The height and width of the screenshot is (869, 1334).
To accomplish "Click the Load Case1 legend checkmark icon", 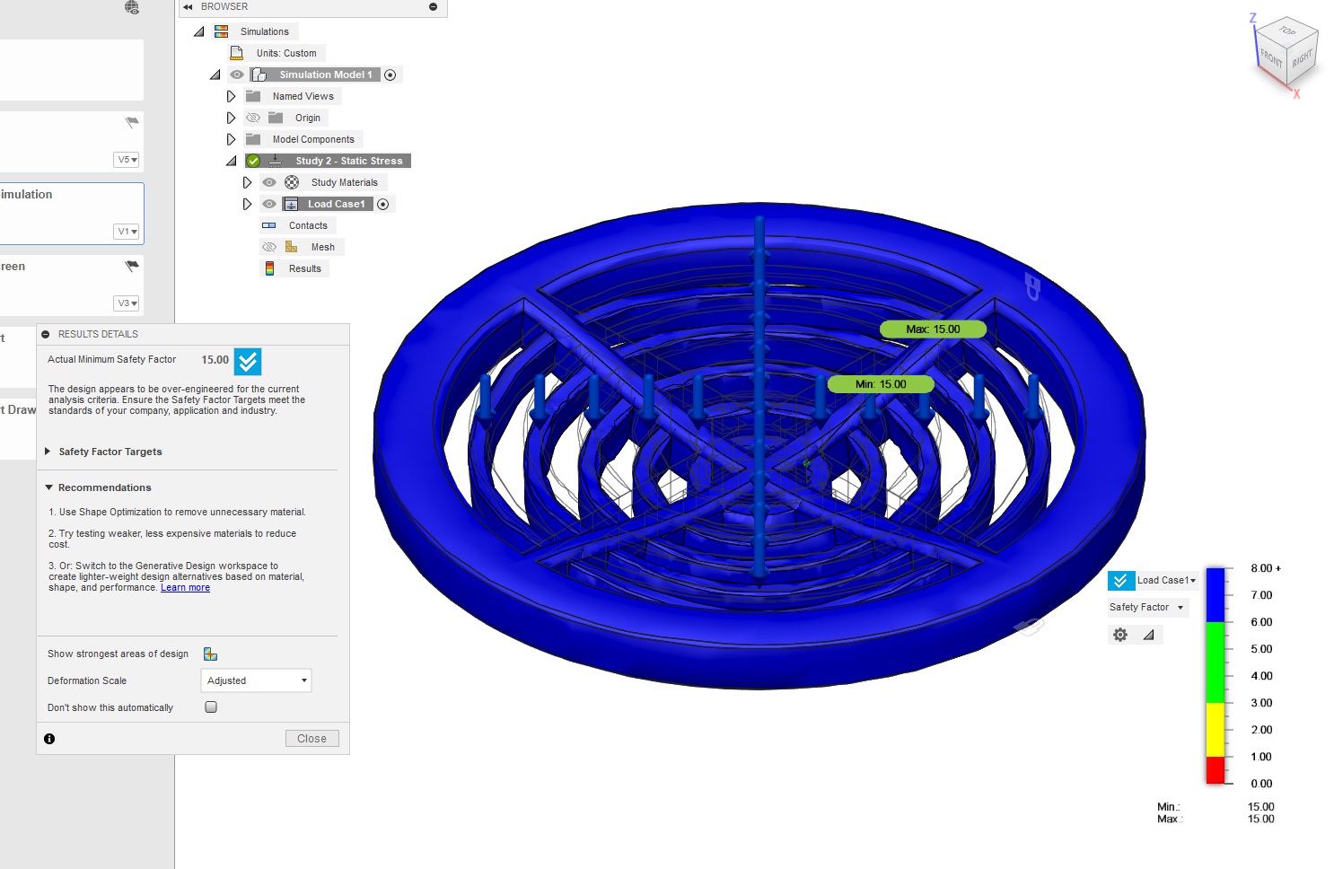I will coord(1121,581).
